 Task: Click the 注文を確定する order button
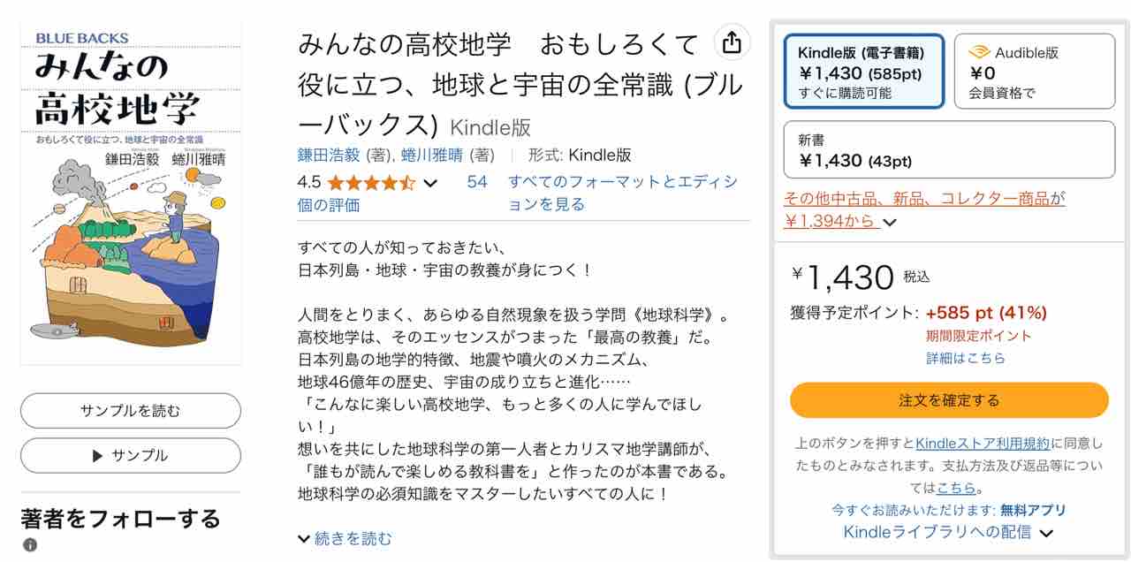click(949, 399)
